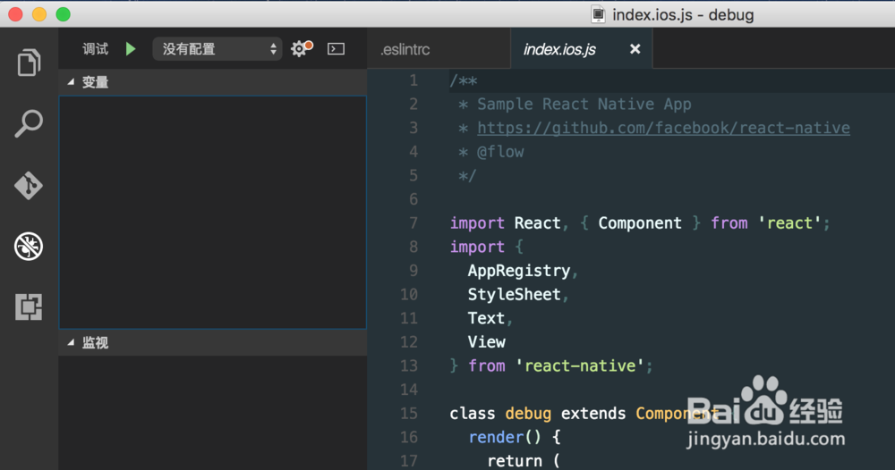Click line number 15 in gutter

[x=409, y=413]
